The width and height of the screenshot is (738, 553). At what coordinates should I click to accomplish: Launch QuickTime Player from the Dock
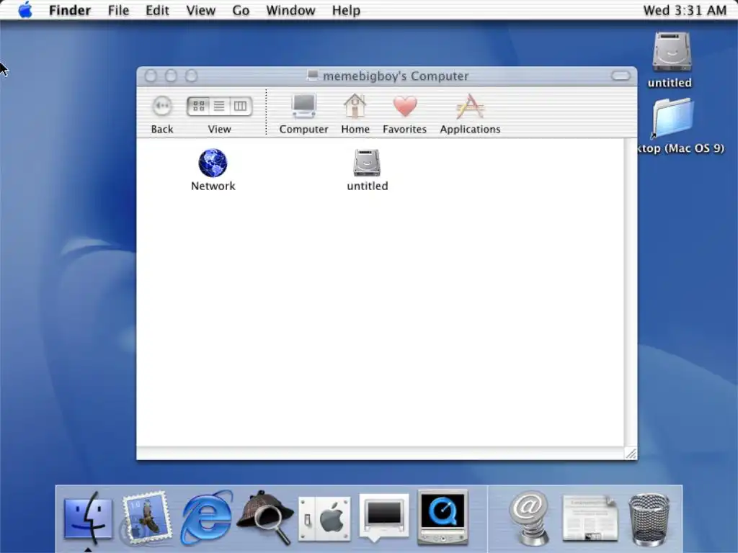click(443, 517)
